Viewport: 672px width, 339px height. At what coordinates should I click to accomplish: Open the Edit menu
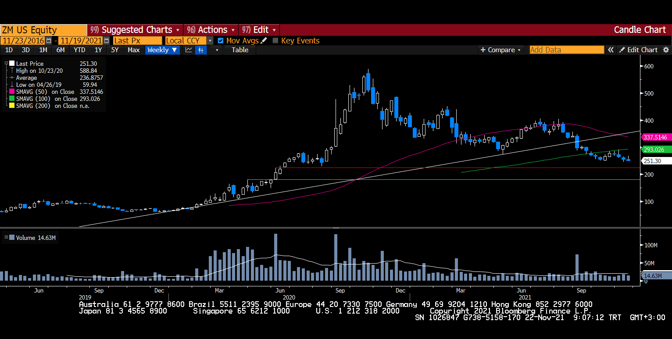tap(259, 30)
